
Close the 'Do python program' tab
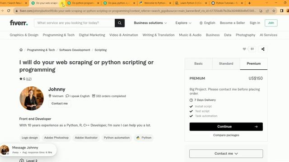pos(98,3)
